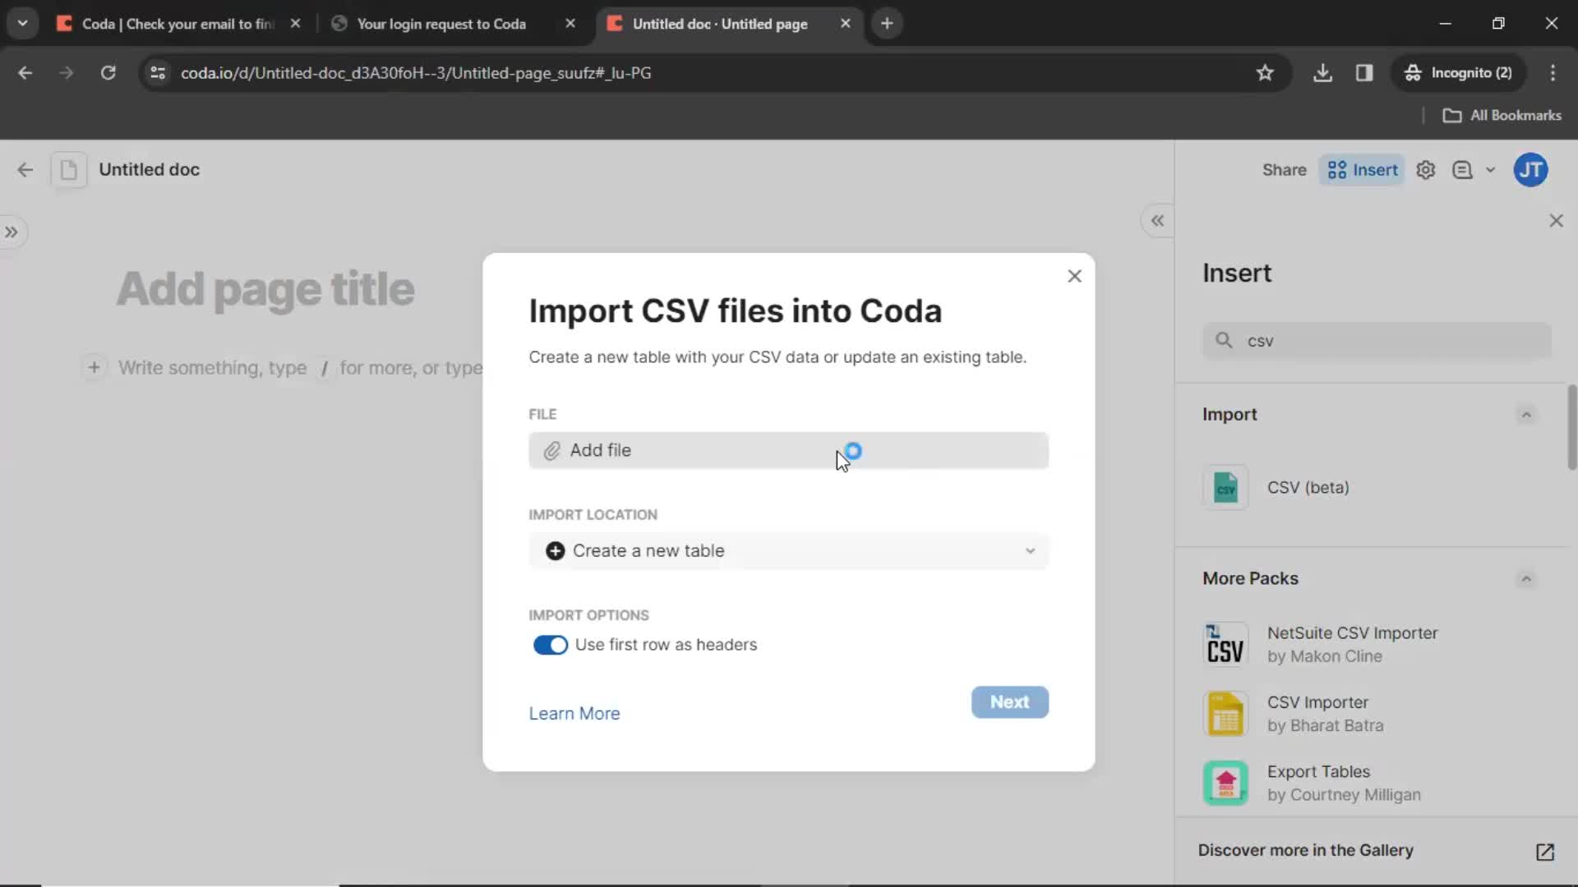Screen dimensions: 1578x887
Task: Click the Insert panel scrollbar
Action: point(1571,427)
